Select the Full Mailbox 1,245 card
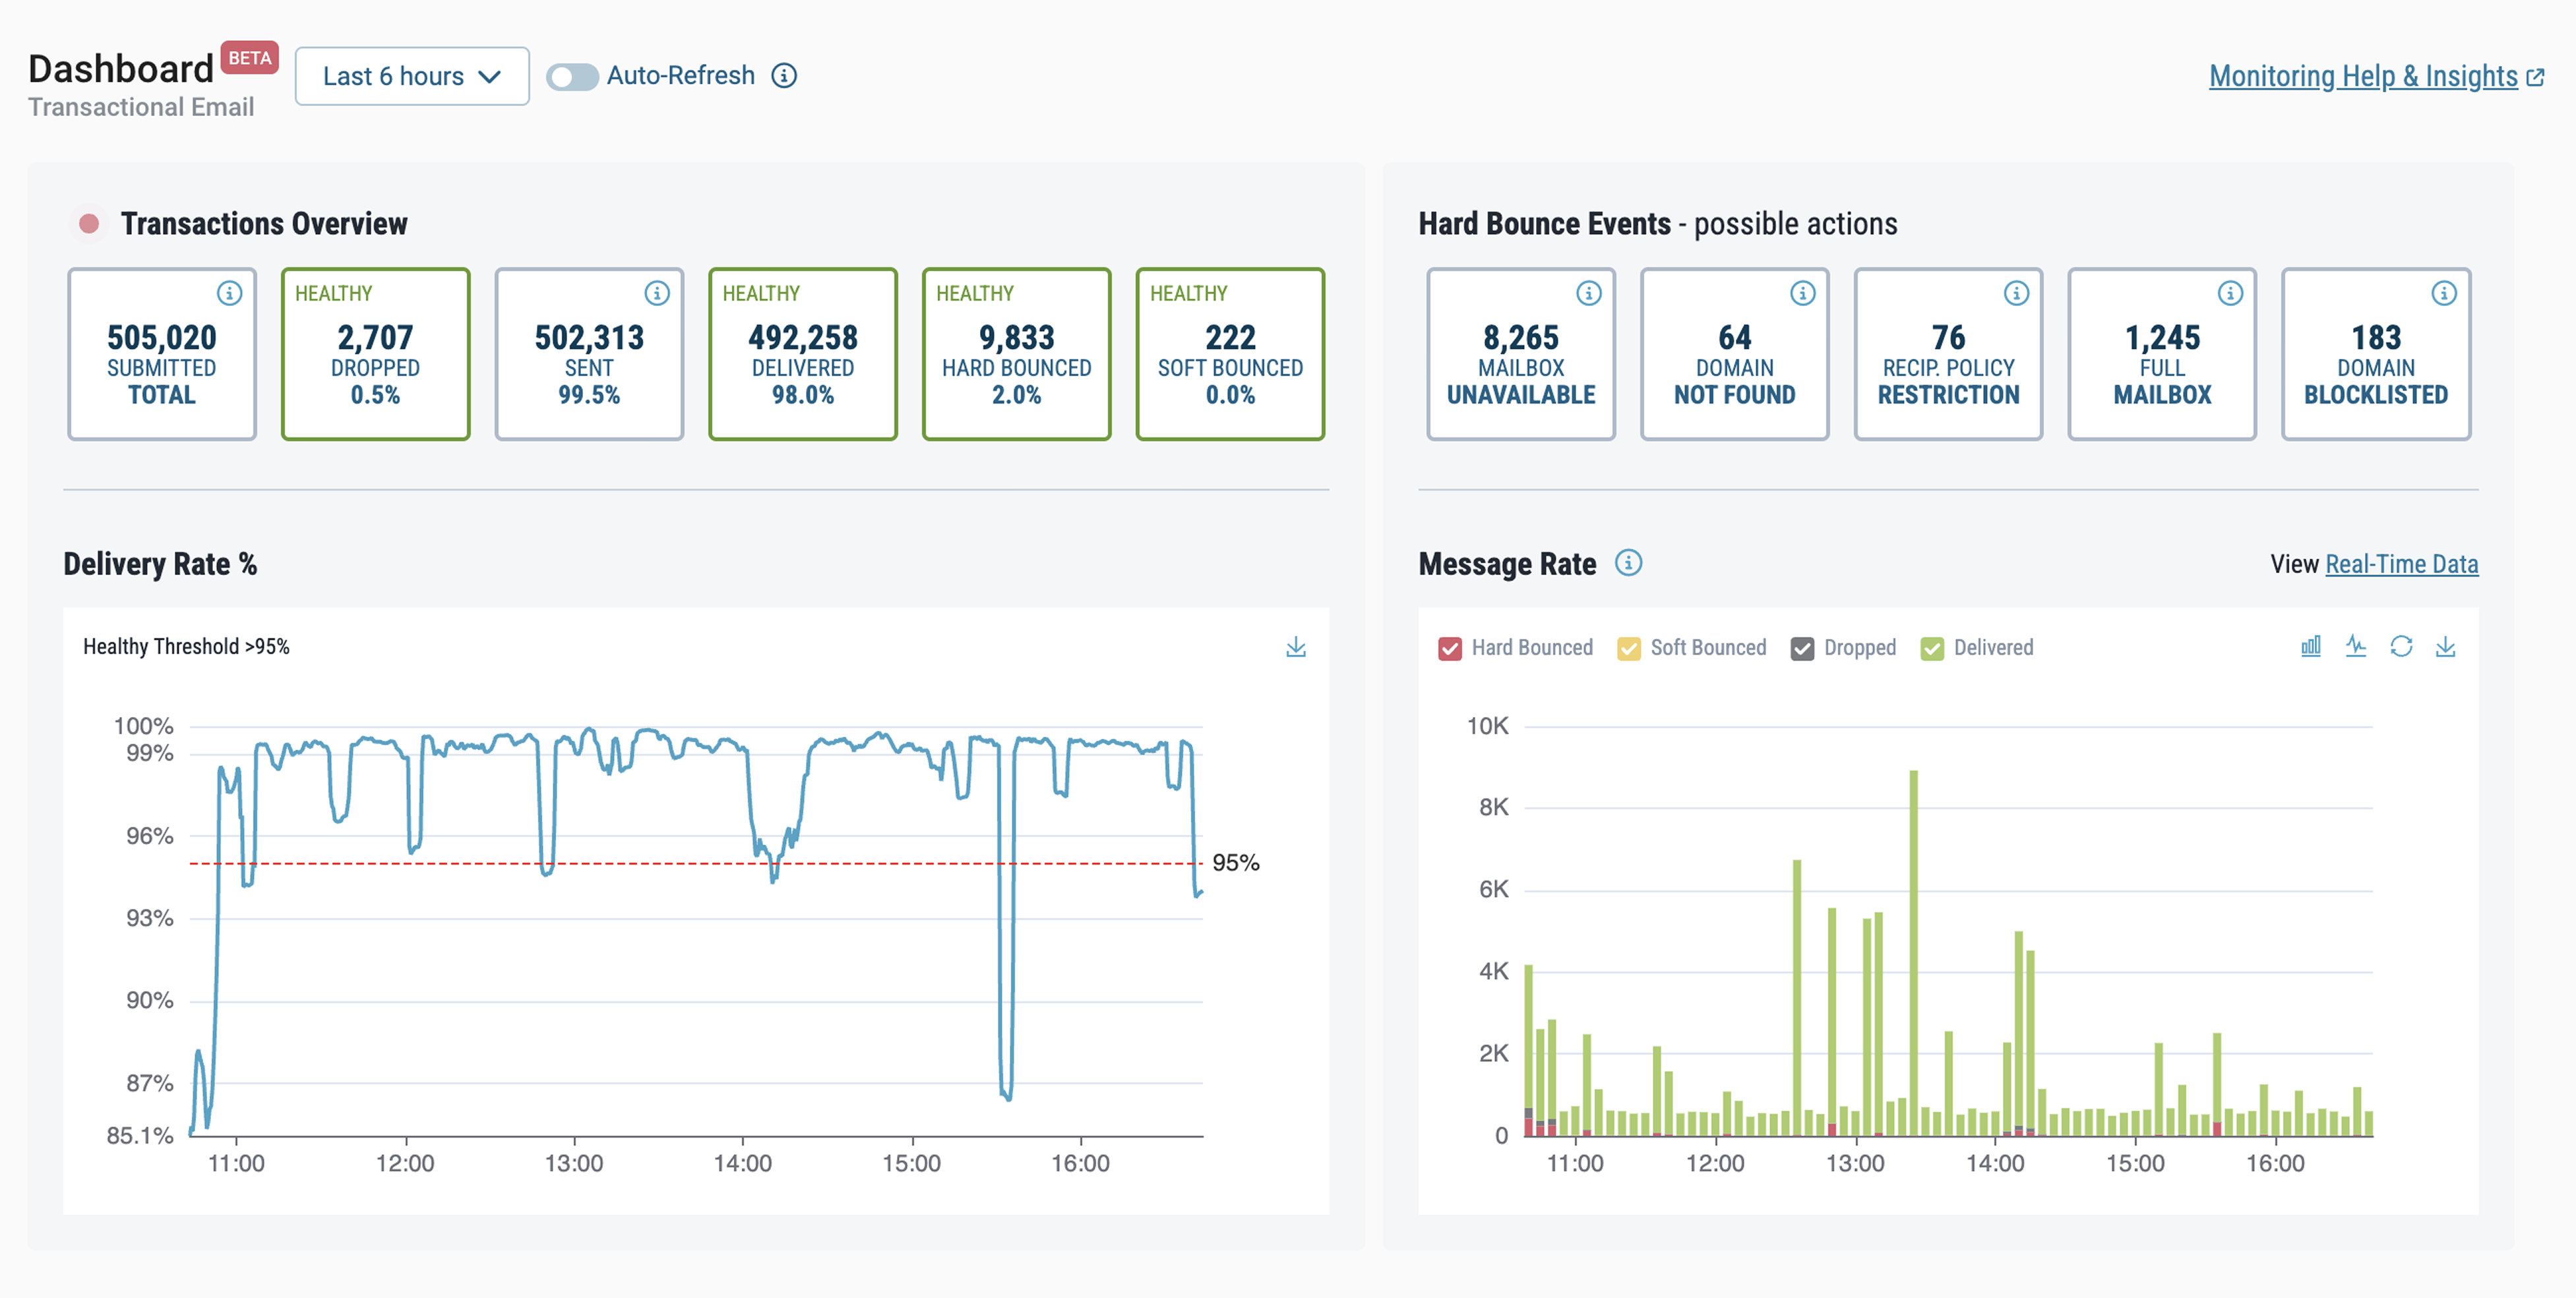The image size is (2576, 1298). [x=2161, y=354]
